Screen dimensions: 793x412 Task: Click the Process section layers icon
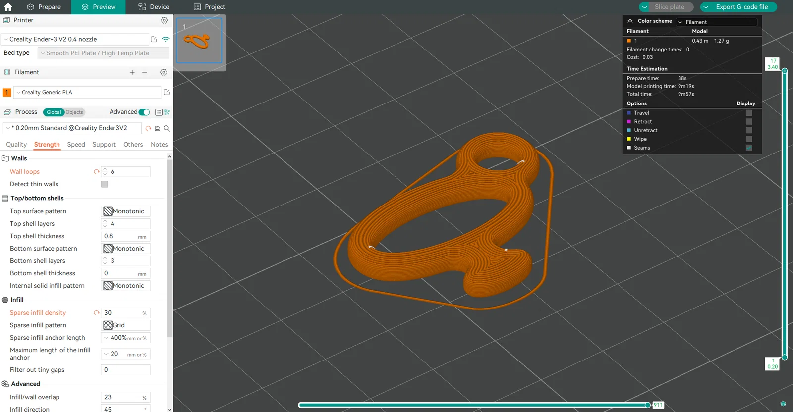(7, 112)
